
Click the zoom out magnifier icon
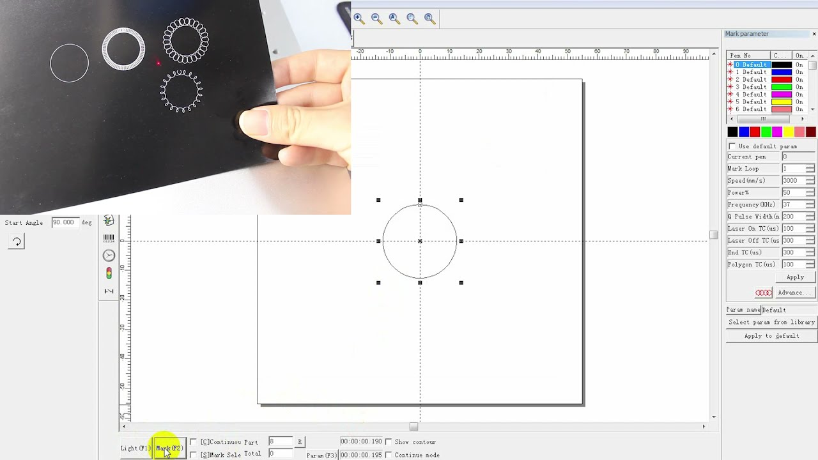(376, 19)
